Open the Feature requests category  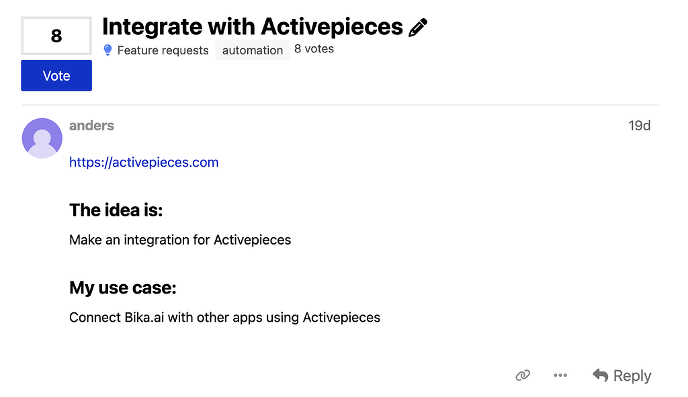pyautogui.click(x=163, y=50)
